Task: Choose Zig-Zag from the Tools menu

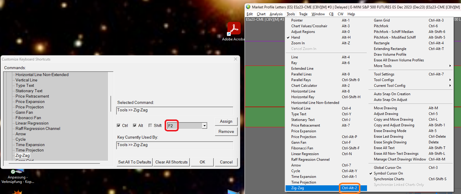Action: [x=326, y=188]
